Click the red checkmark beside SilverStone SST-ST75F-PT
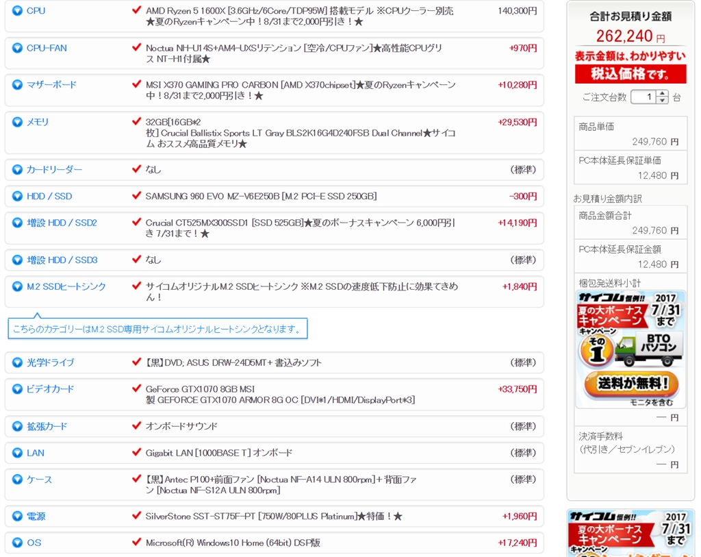This screenshot has height=557, width=701. point(137,515)
